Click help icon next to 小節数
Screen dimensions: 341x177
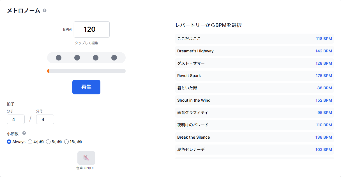24,133
